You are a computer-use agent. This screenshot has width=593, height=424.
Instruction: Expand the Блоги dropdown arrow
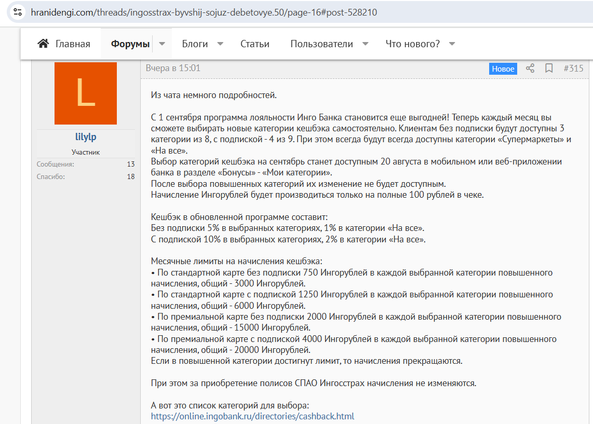pyautogui.click(x=220, y=44)
